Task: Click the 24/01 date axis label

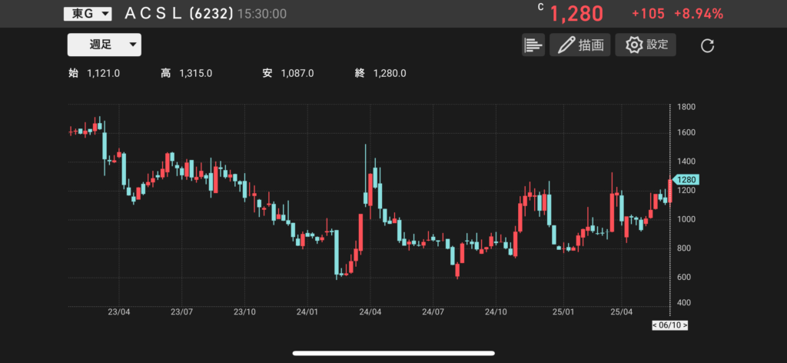Action: (x=307, y=311)
